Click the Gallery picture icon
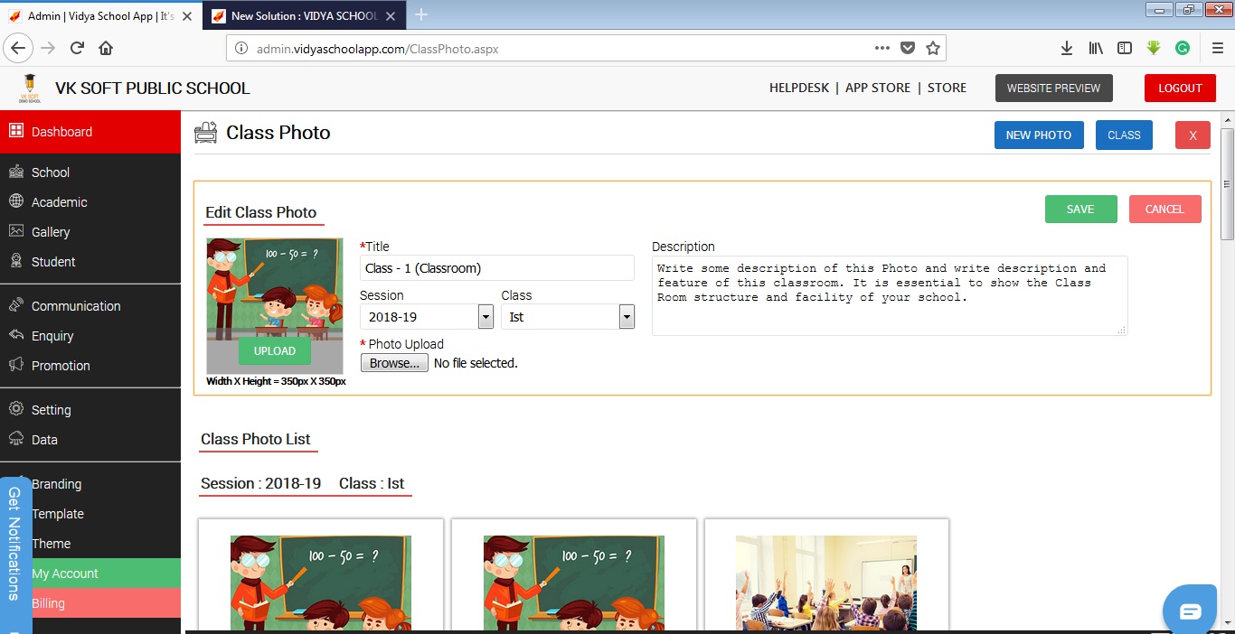Screen dimensions: 1235x634 [15, 231]
